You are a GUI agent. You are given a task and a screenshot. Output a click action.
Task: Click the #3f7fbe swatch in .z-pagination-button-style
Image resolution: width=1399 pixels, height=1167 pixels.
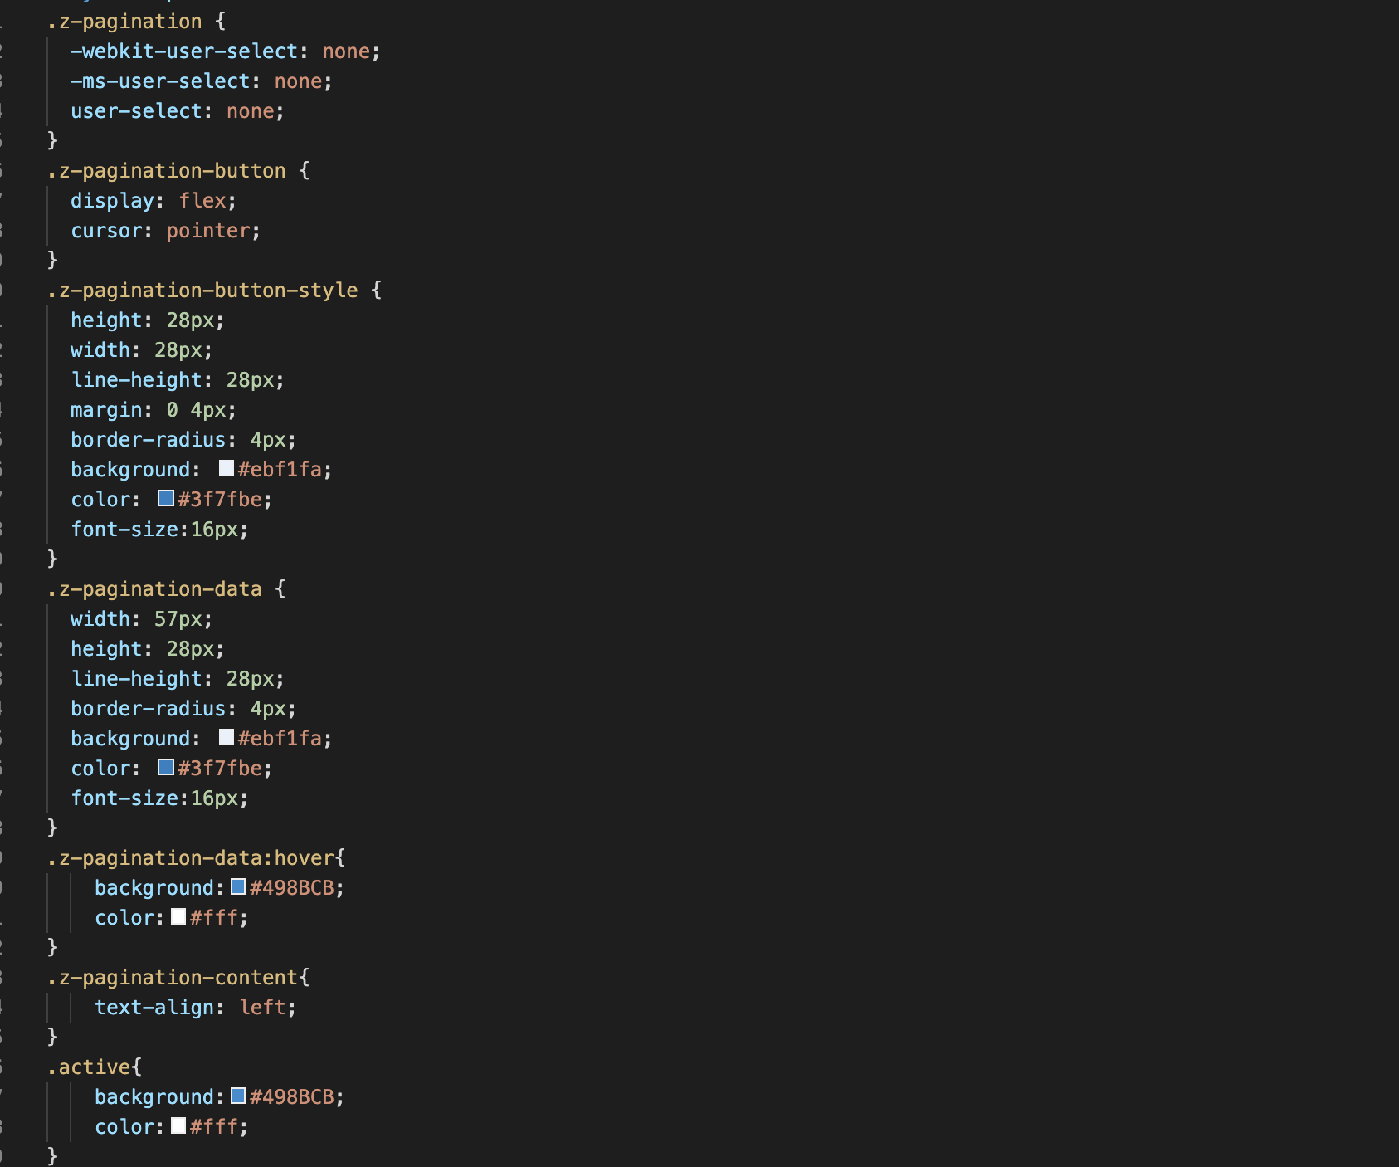(166, 499)
